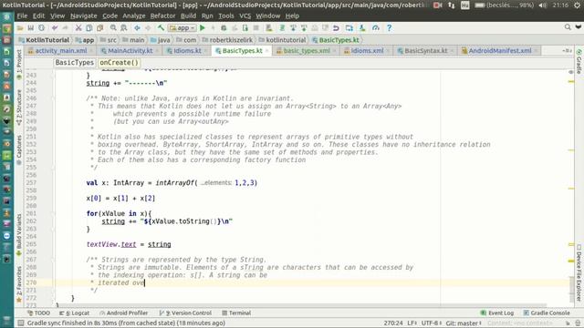Click the SDK Manager download icon

(362, 28)
